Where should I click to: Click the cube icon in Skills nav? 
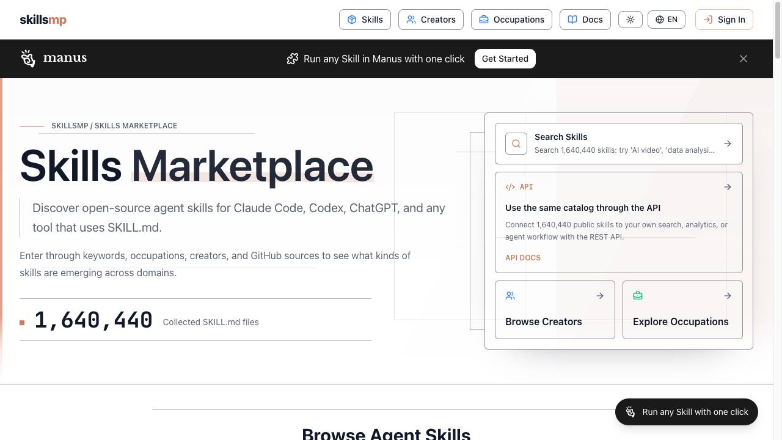coord(352,20)
